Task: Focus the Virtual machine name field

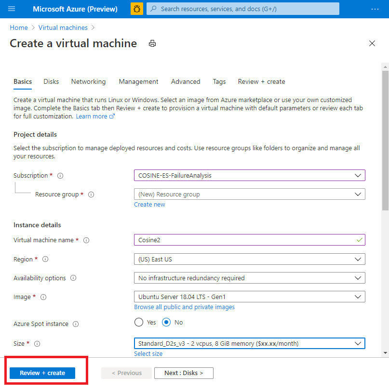Action: (x=250, y=240)
